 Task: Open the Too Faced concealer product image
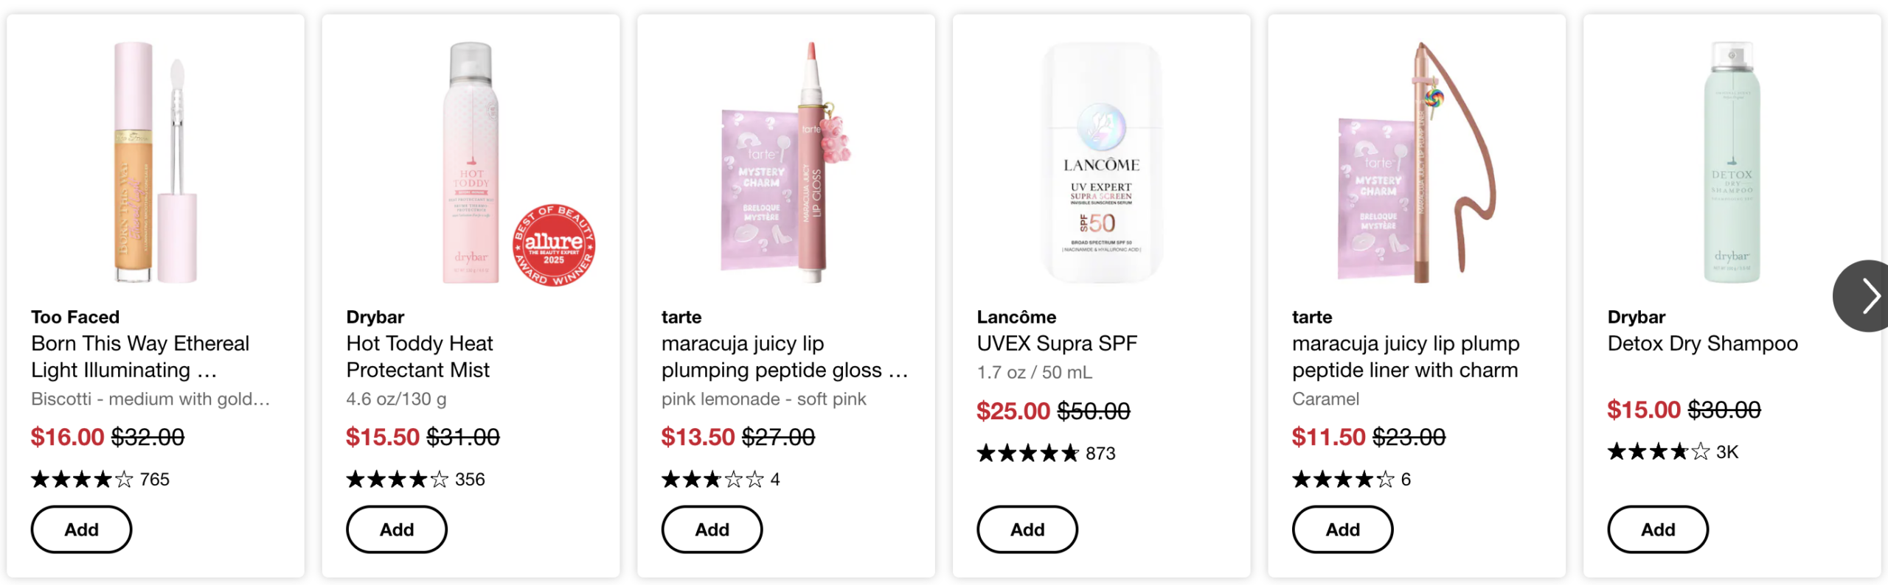[156, 162]
